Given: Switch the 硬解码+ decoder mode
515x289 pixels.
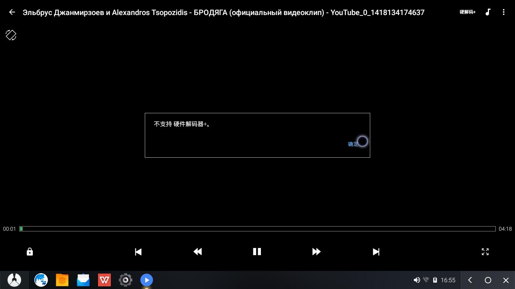Looking at the screenshot, I should pos(467,12).
